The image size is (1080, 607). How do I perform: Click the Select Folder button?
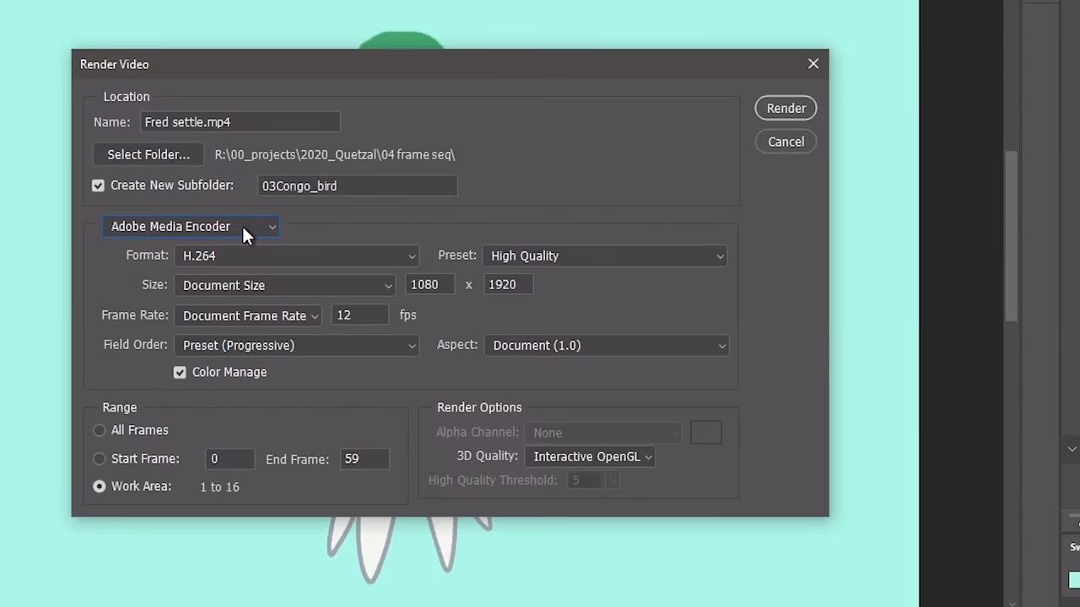point(148,154)
